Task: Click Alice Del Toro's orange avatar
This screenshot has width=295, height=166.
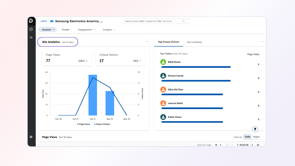Action: click(x=163, y=89)
